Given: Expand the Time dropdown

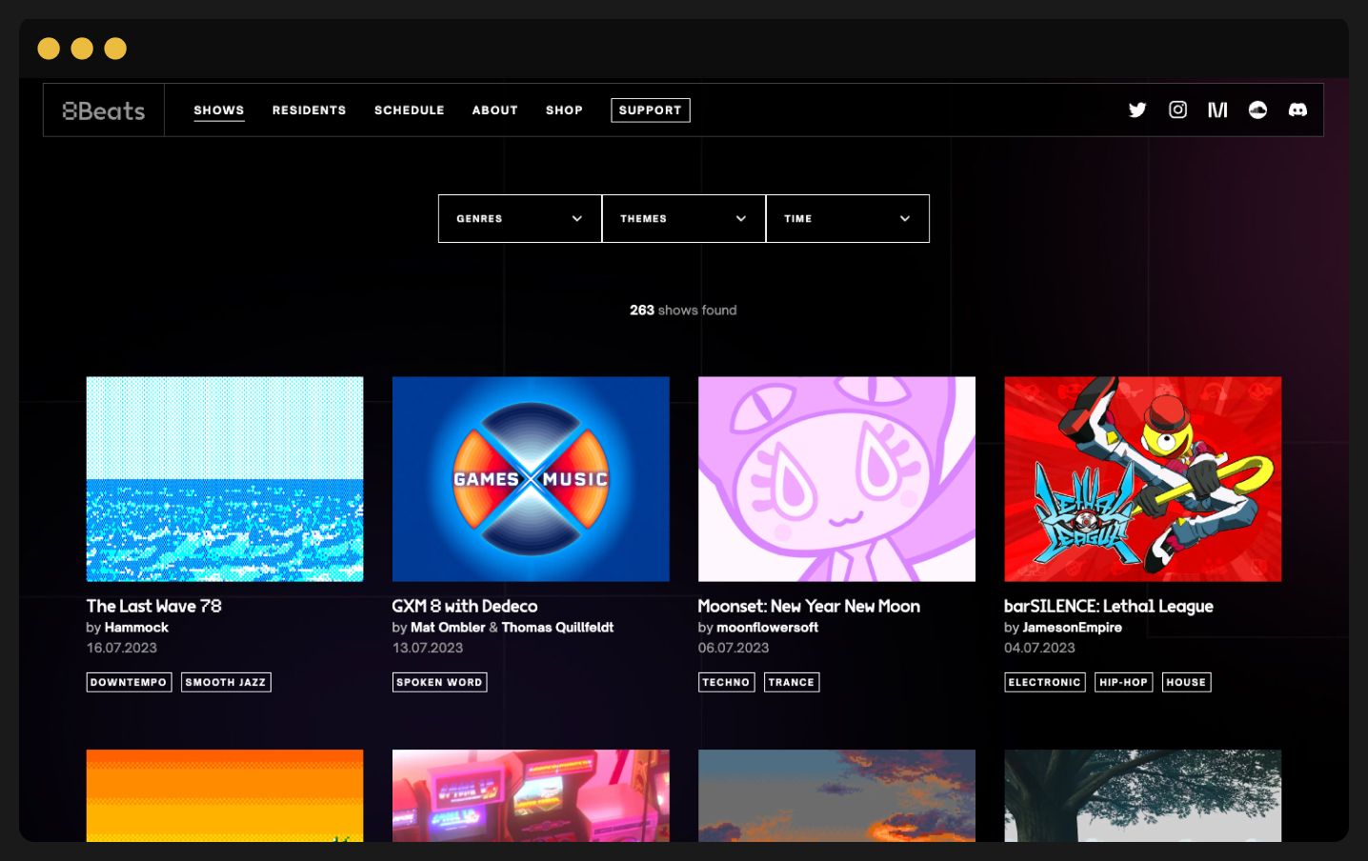Looking at the screenshot, I should (848, 218).
